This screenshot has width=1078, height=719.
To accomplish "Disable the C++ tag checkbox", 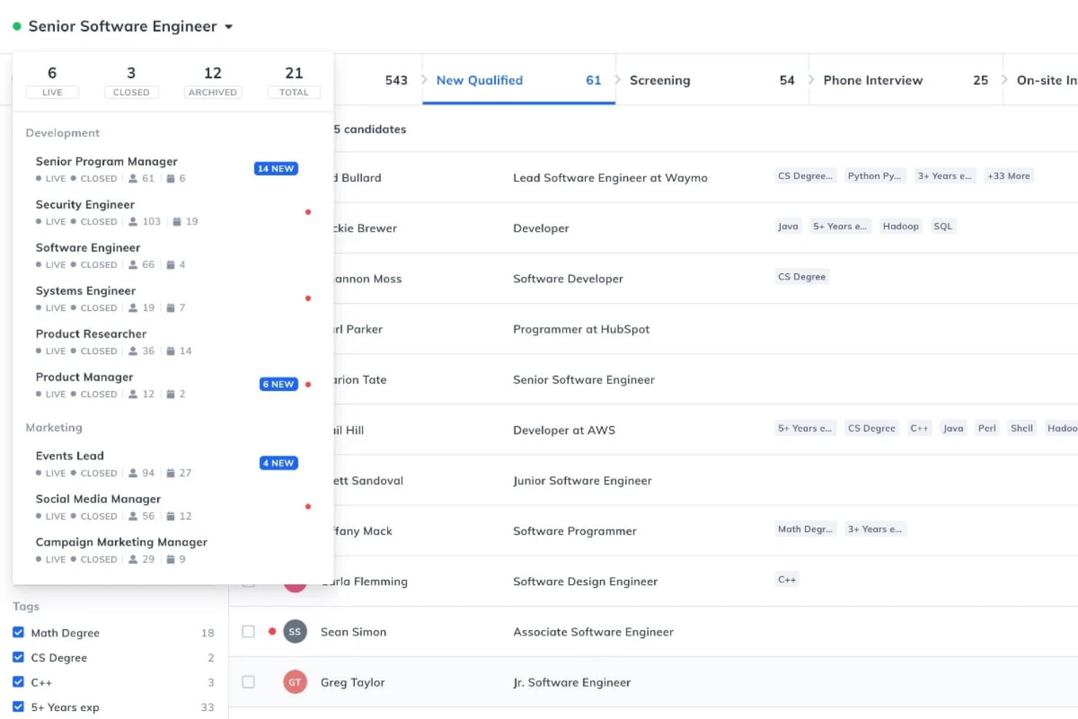I will (x=18, y=682).
